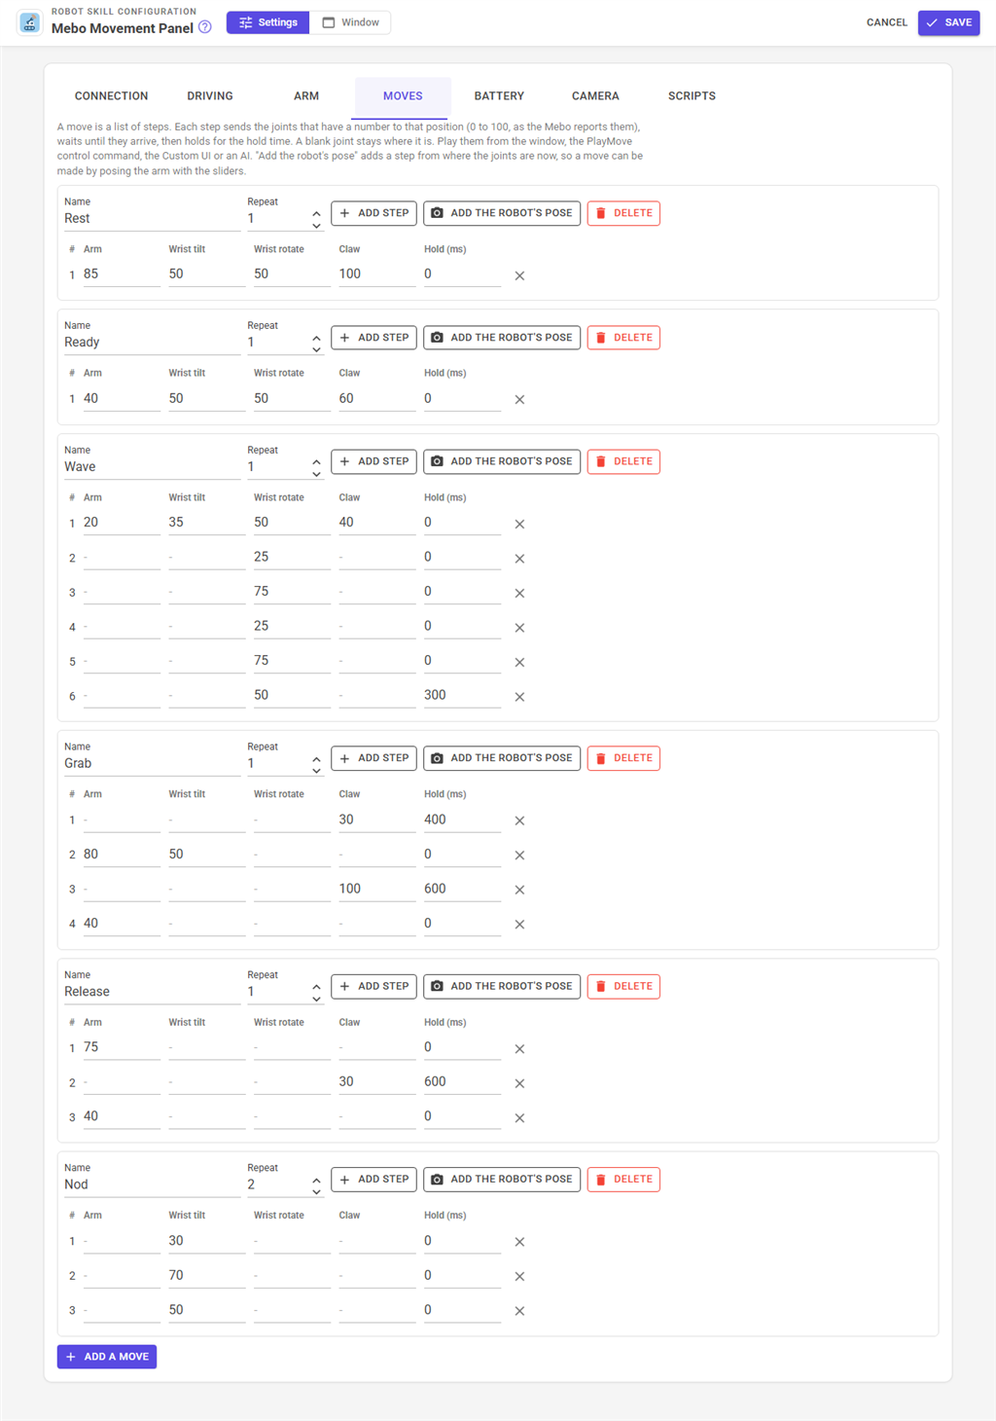Delete the Rest move
The image size is (996, 1421).
[623, 213]
